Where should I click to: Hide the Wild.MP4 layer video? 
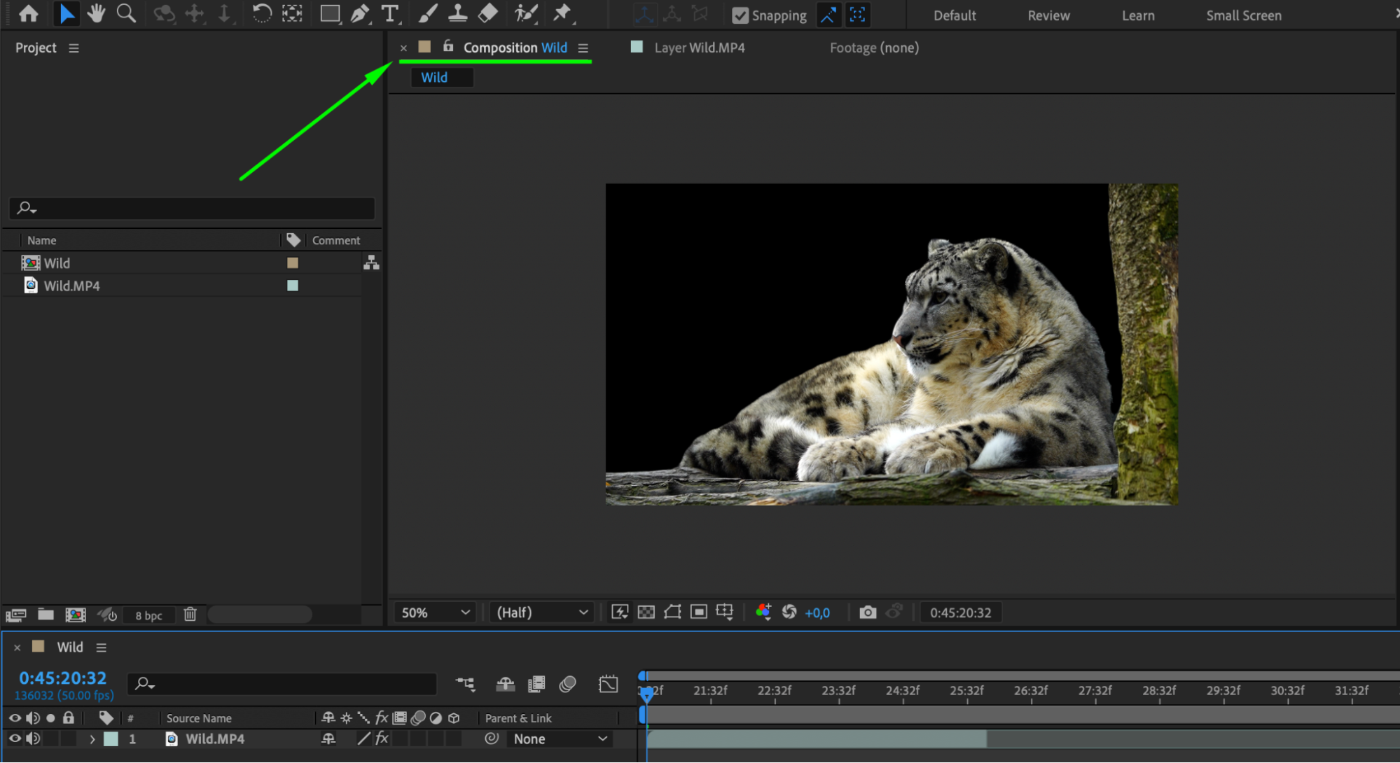tap(15, 738)
